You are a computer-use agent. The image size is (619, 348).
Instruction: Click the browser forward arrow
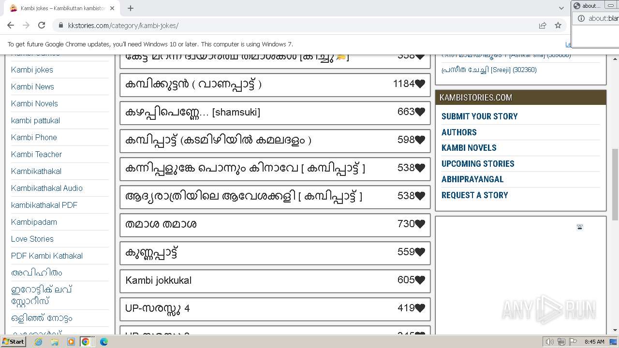[x=26, y=25]
